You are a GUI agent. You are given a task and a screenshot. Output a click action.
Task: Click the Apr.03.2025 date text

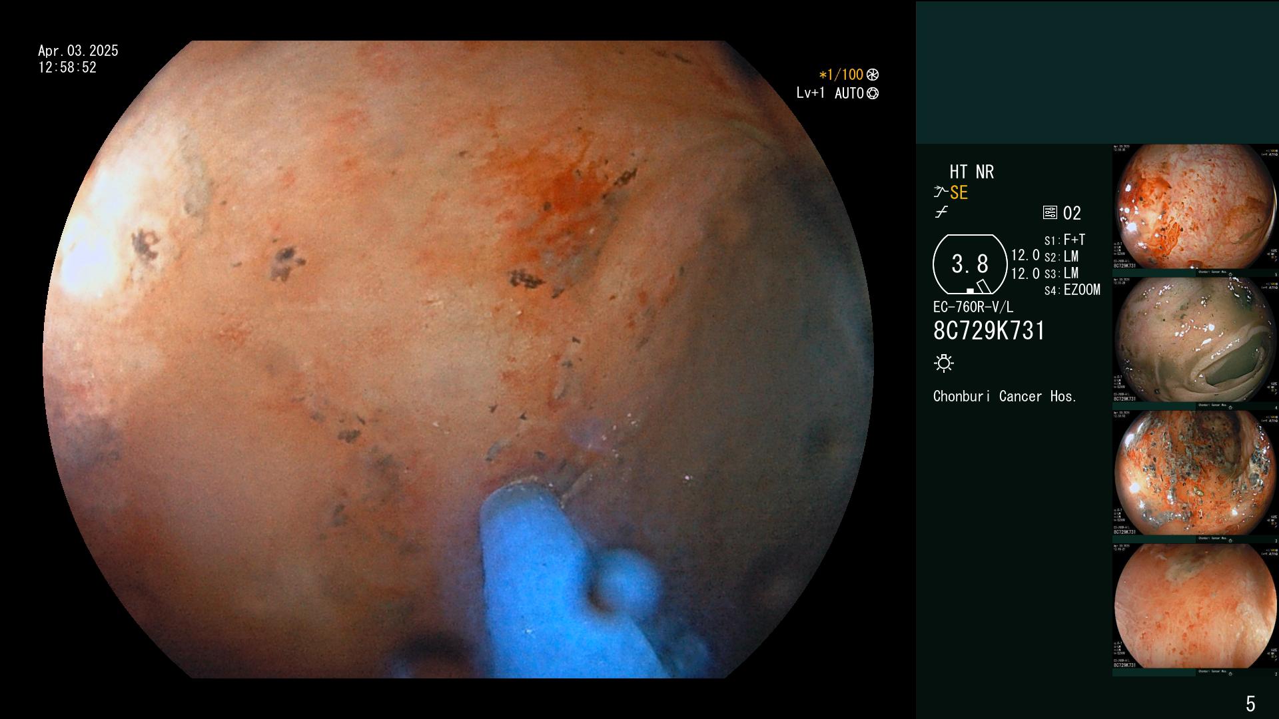tap(78, 51)
